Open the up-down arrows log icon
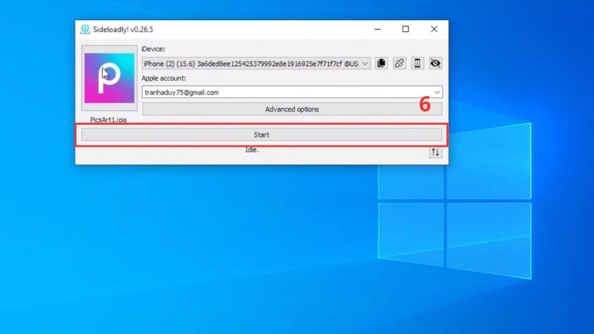The image size is (594, 334). 436,152
